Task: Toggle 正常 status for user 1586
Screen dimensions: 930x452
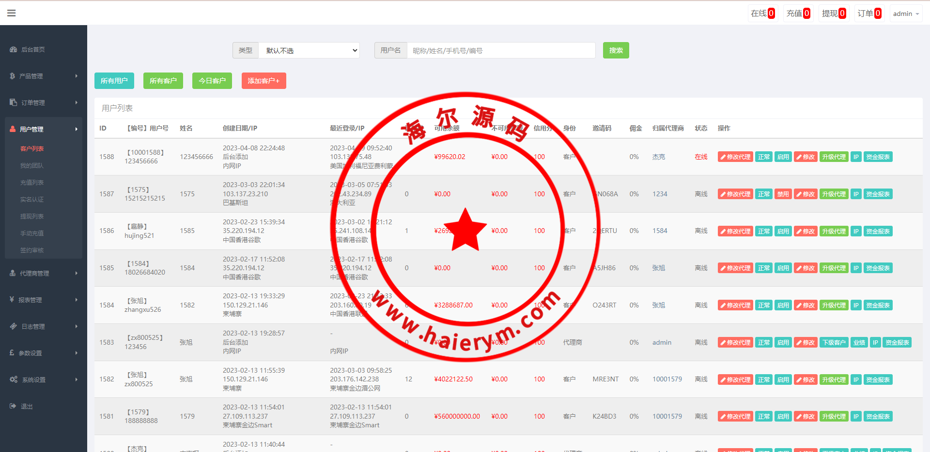Action: [x=763, y=232]
